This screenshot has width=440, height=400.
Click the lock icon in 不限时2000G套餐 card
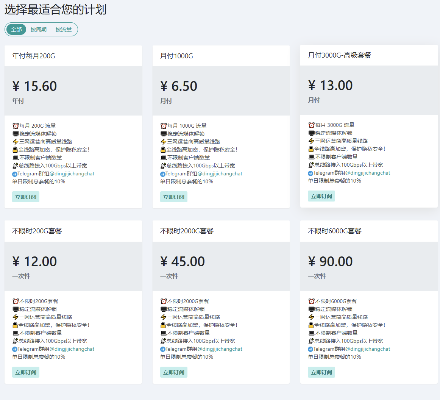point(163,325)
